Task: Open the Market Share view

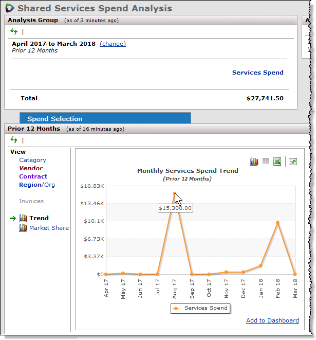Action: [x=49, y=228]
